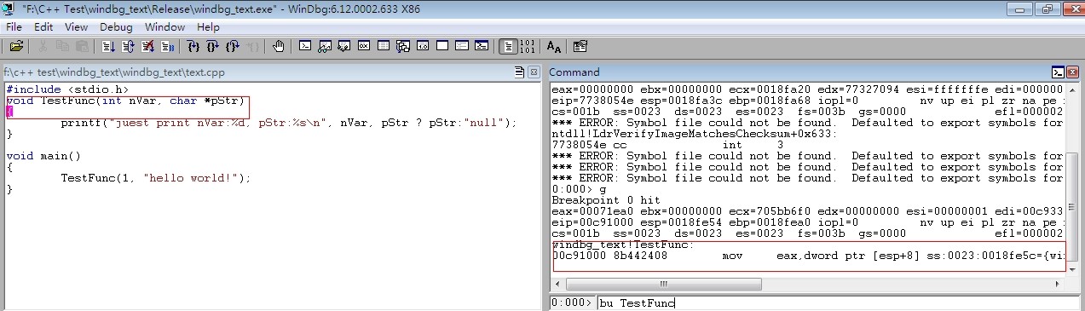The image size is (1085, 311).
Task: Click the Paste toolbar icon
Action: [x=82, y=45]
